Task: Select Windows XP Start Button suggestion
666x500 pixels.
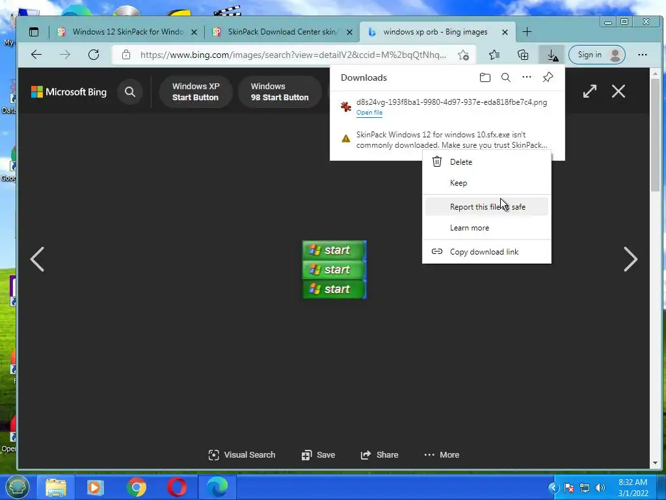Action: click(x=195, y=92)
